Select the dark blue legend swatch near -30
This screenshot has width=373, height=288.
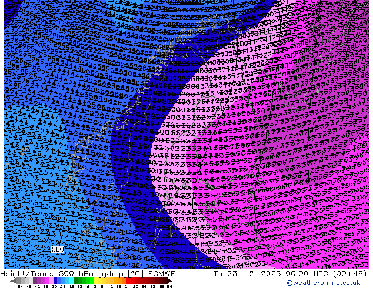pyautogui.click(x=55, y=281)
